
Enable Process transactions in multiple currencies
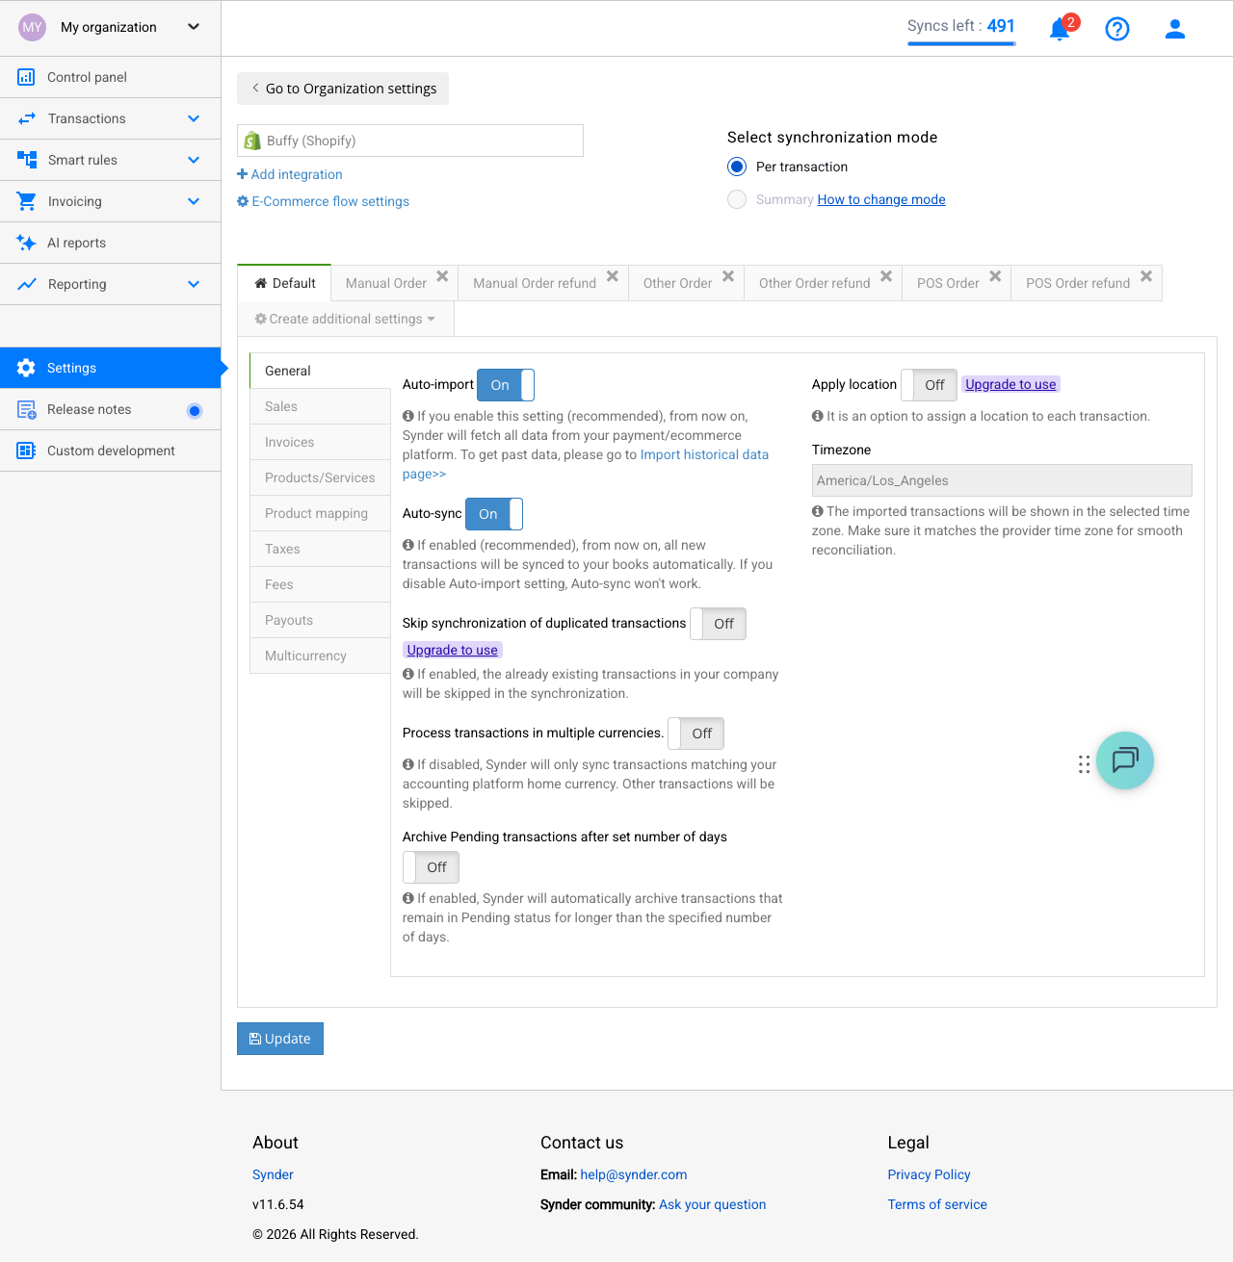pyautogui.click(x=695, y=733)
